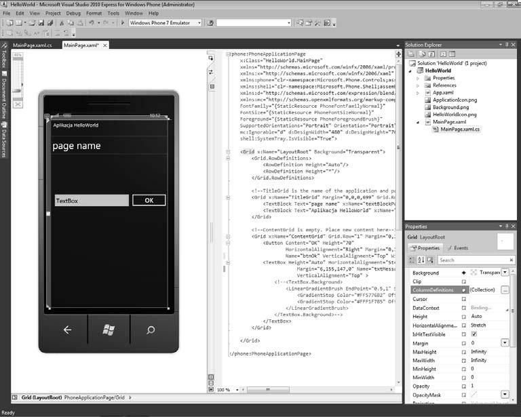Click the Cursor property marker square

click(x=464, y=299)
